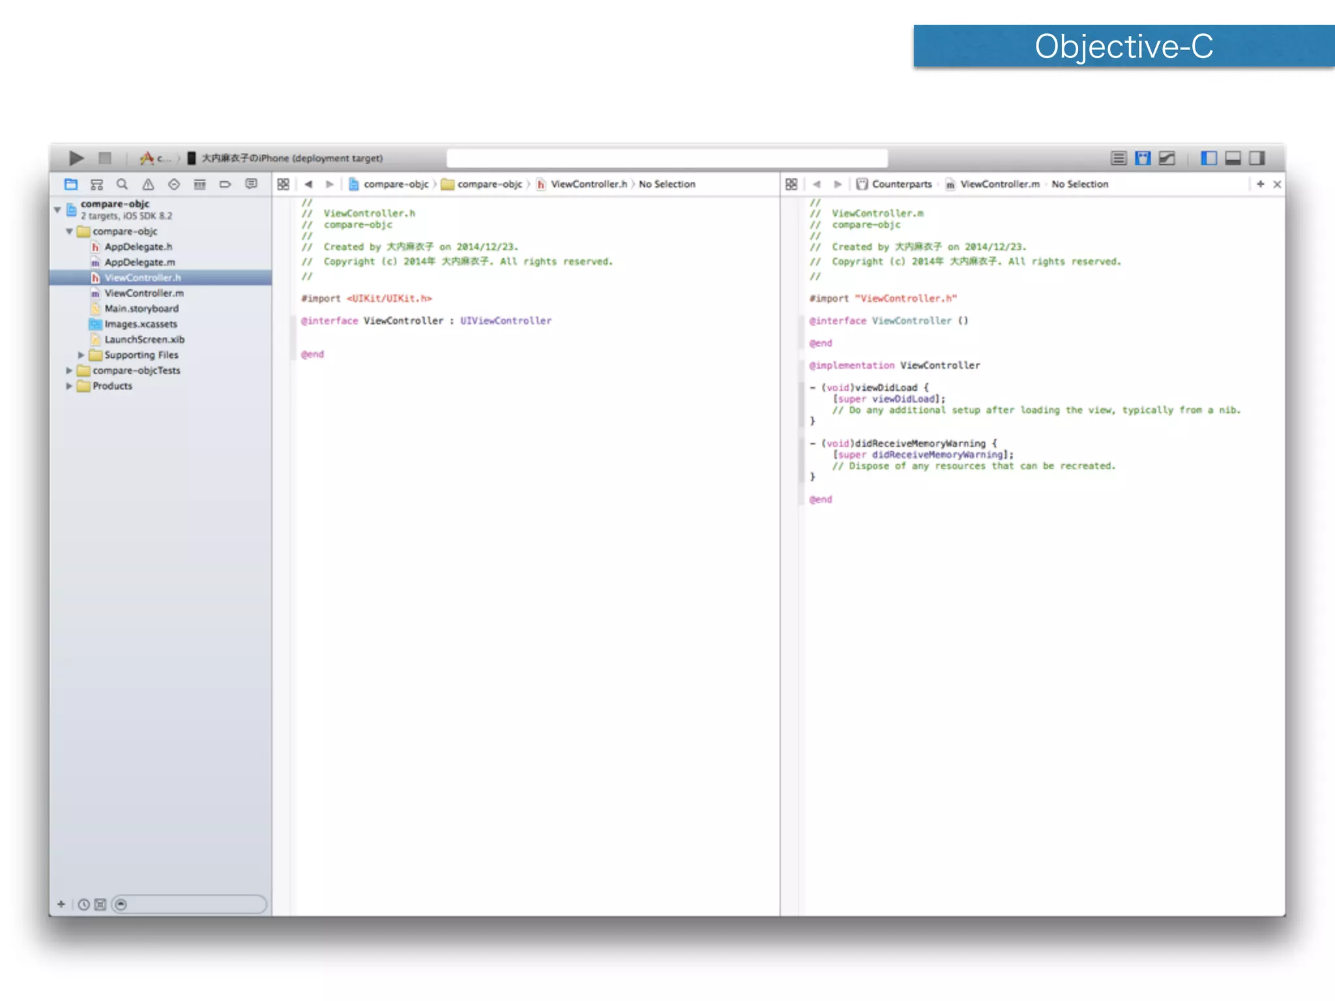Switch to the Version editor
1335x1001 pixels.
(1167, 158)
